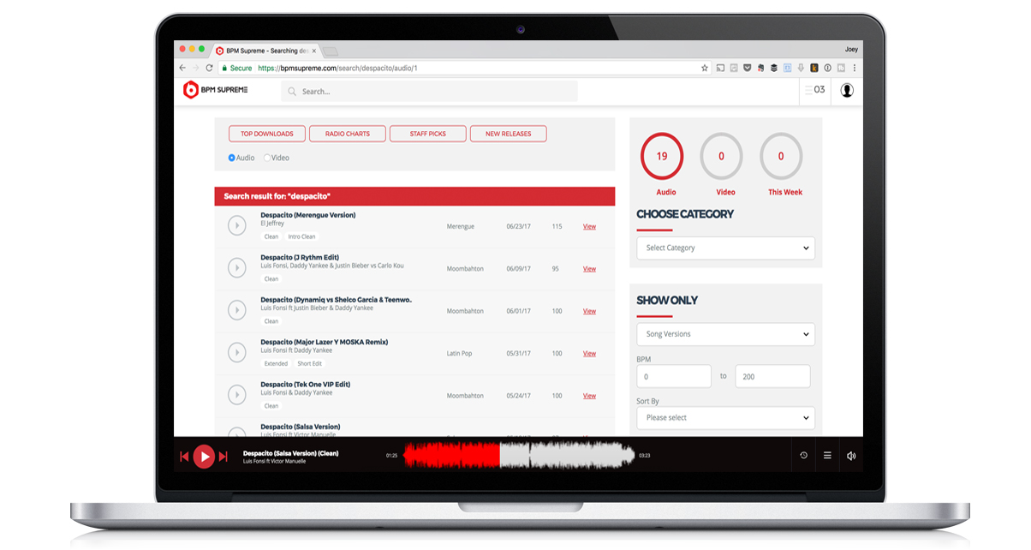
Task: Open the Top Downloads tab
Action: 267,134
